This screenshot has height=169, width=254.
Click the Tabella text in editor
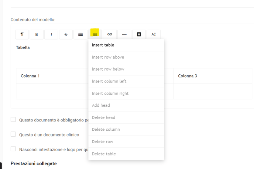(23, 47)
